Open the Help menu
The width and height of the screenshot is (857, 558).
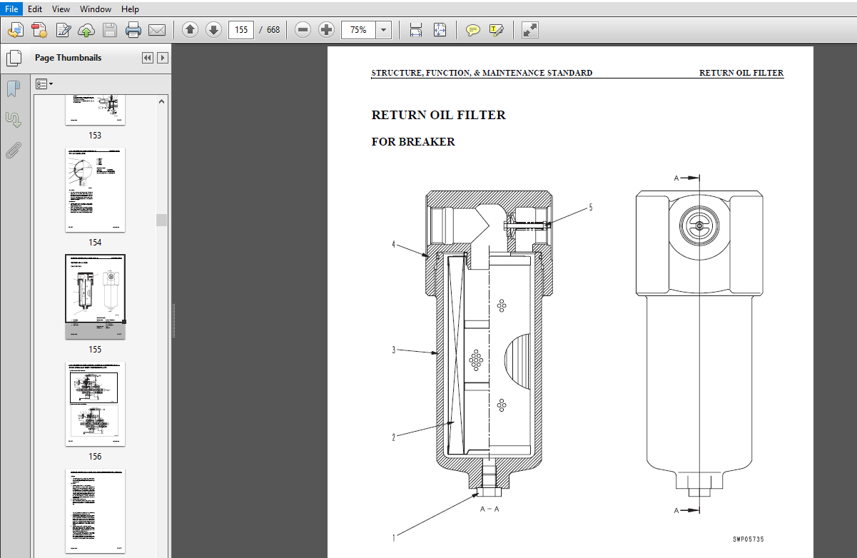pyautogui.click(x=130, y=9)
